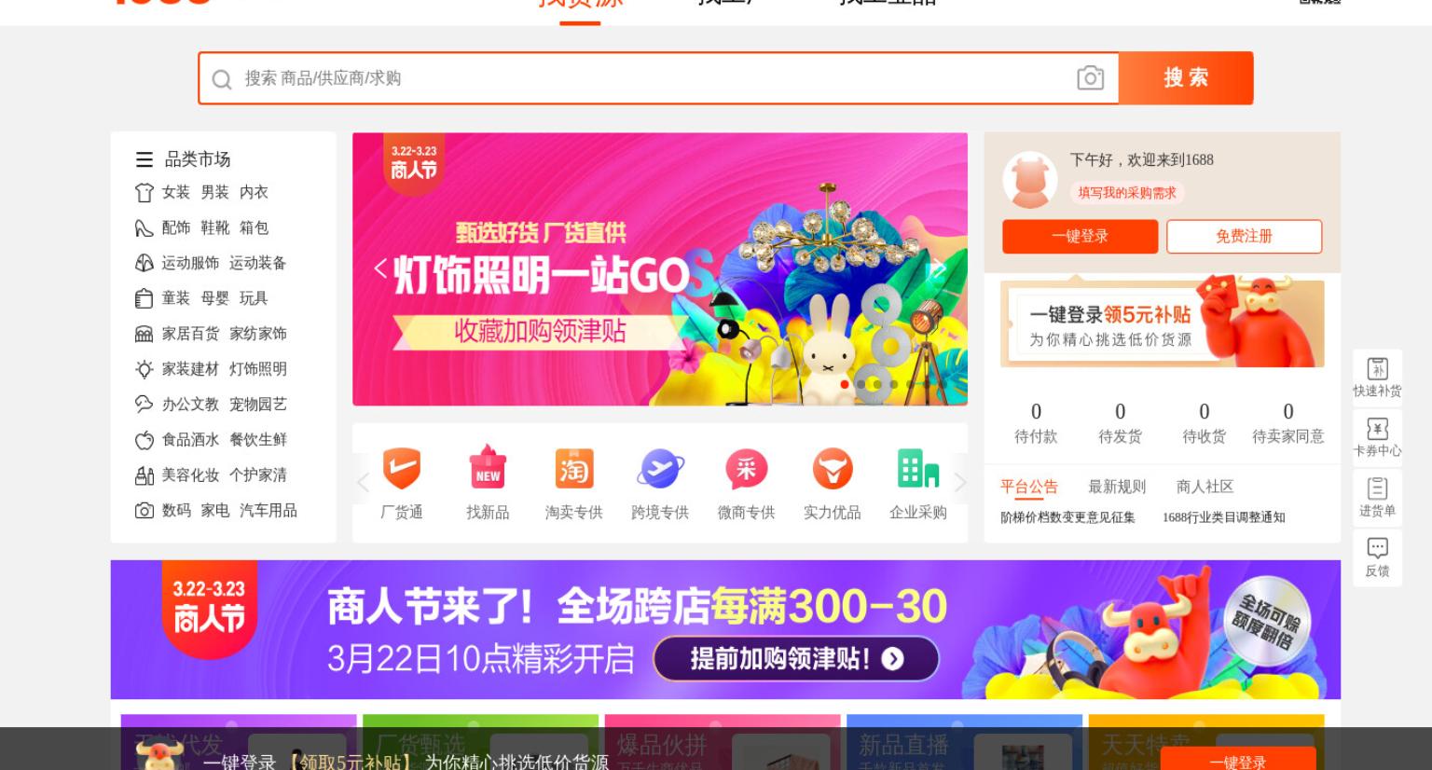Open 卡券中心 coupon icon
The image size is (1432, 770).
1377,437
